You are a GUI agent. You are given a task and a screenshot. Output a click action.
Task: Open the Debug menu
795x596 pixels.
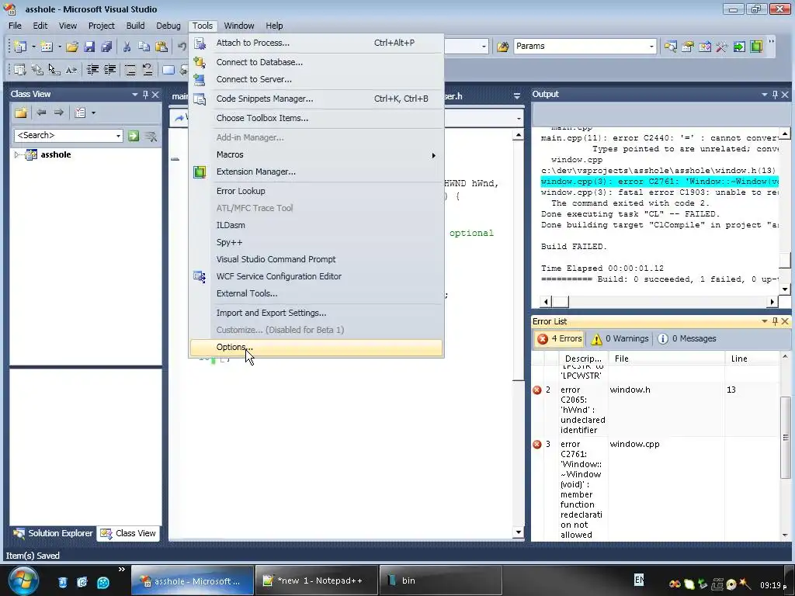(168, 26)
